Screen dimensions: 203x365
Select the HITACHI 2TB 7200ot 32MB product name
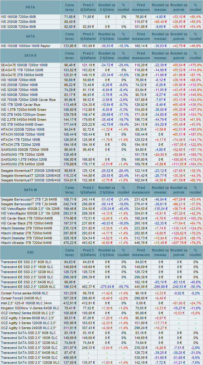21,144
